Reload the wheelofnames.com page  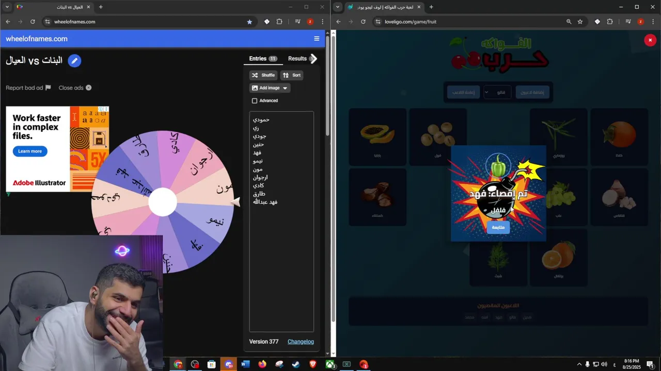[x=33, y=22]
